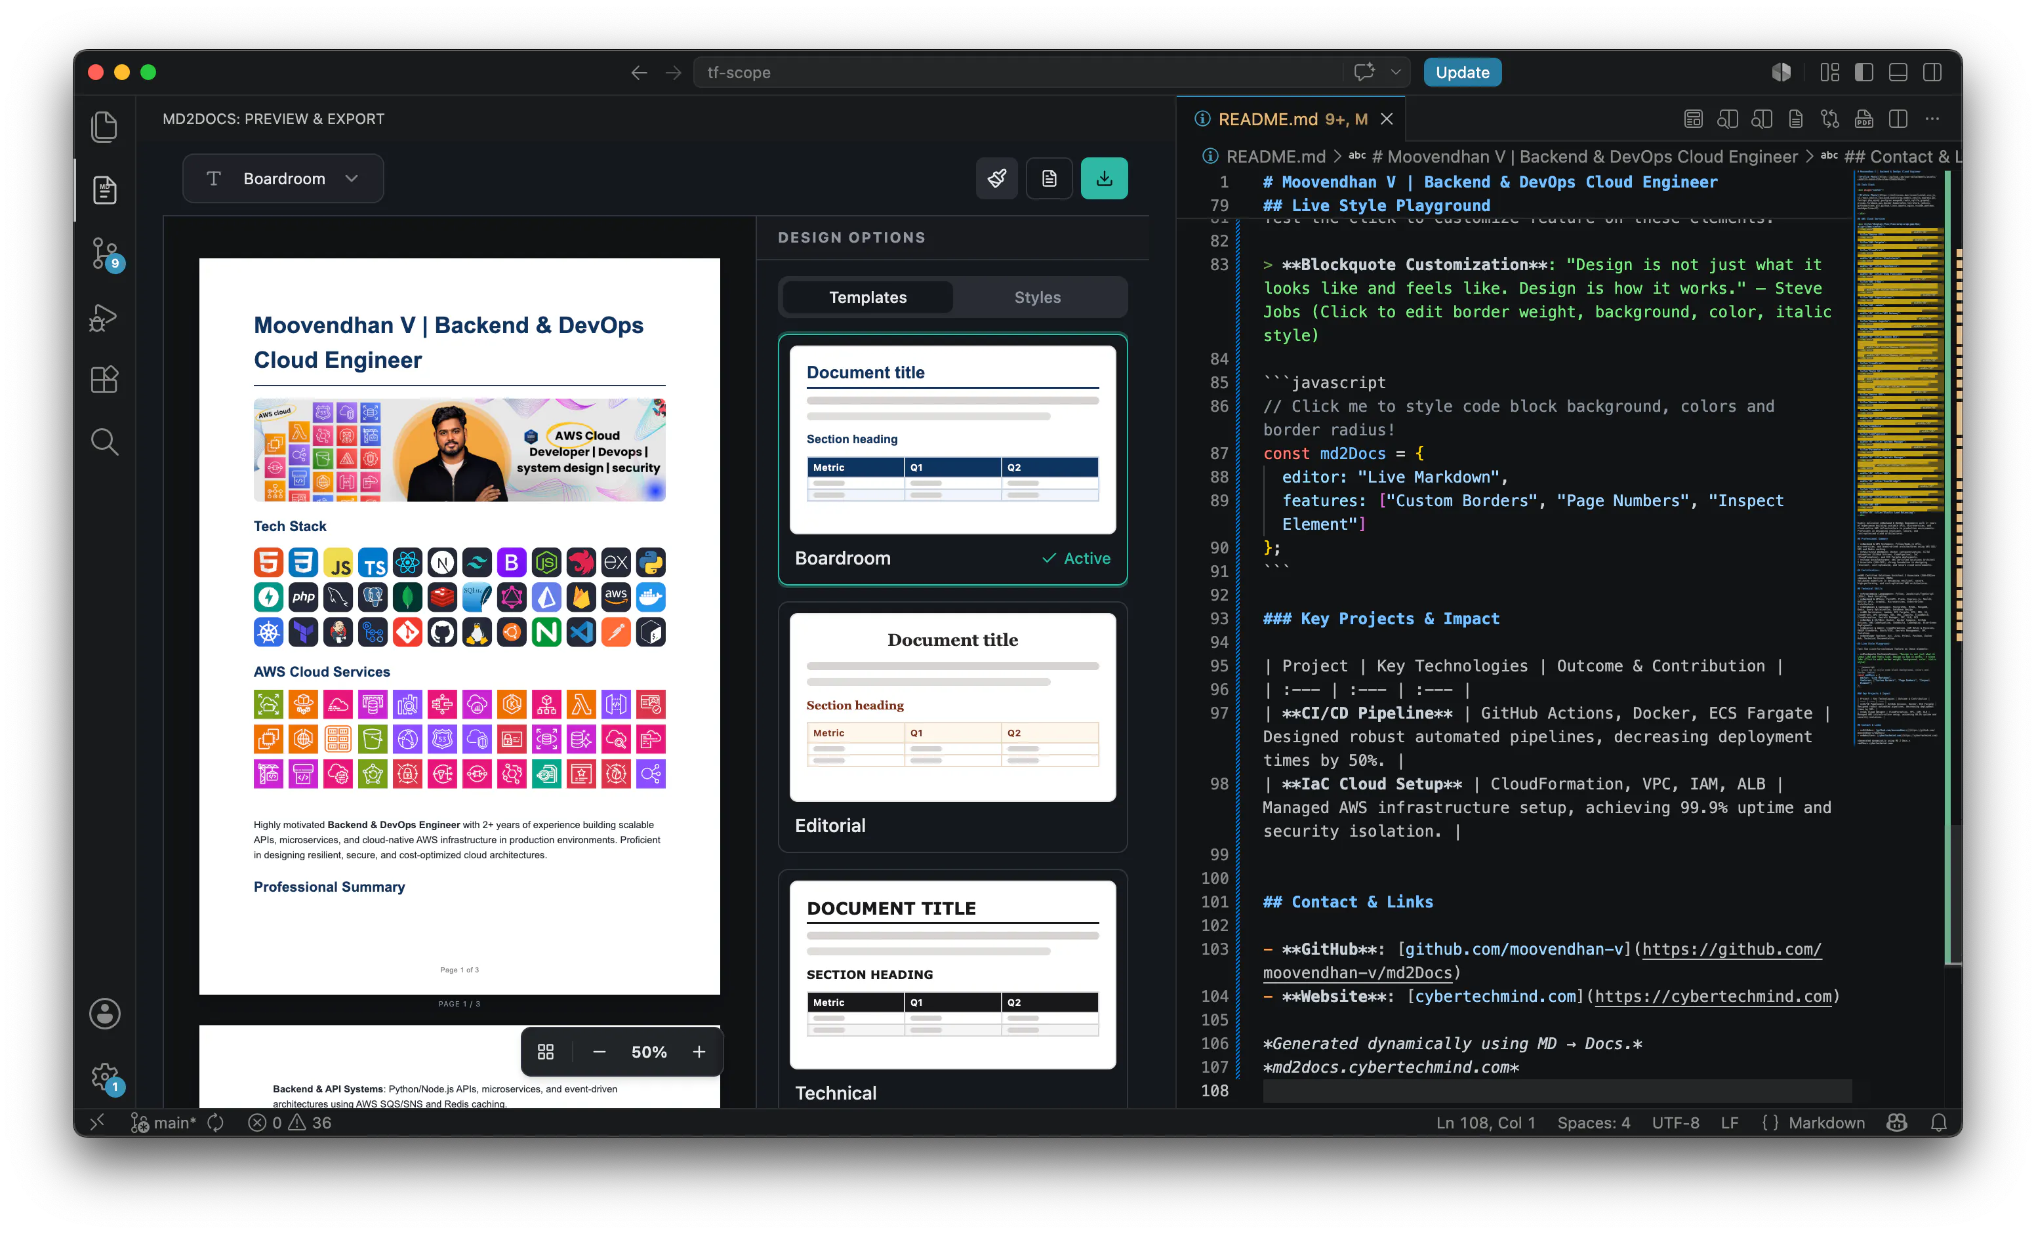2036x1234 pixels.
Task: Open the Extensions view
Action: (104, 379)
